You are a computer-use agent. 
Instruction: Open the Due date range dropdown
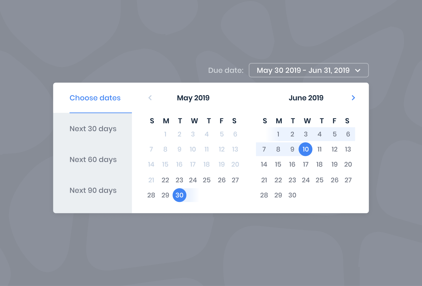click(x=309, y=70)
